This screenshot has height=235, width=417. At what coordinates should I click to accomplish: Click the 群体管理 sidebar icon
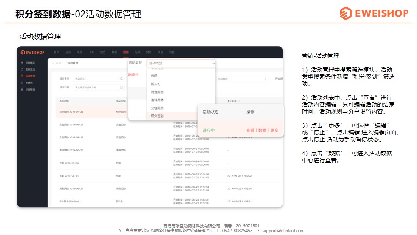point(22,90)
